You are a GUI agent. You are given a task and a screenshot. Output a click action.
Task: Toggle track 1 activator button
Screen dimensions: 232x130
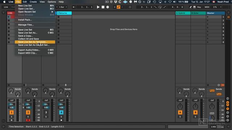(x=12, y=112)
